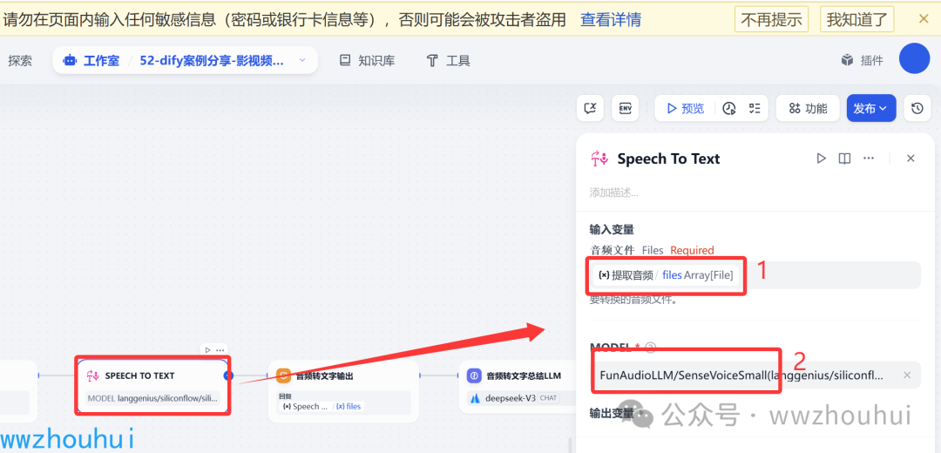
Task: Open the run history clock icon
Action: point(729,109)
